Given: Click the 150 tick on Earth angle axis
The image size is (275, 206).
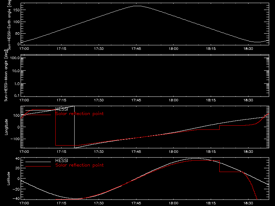Looking at the screenshot, I should 16,10.
